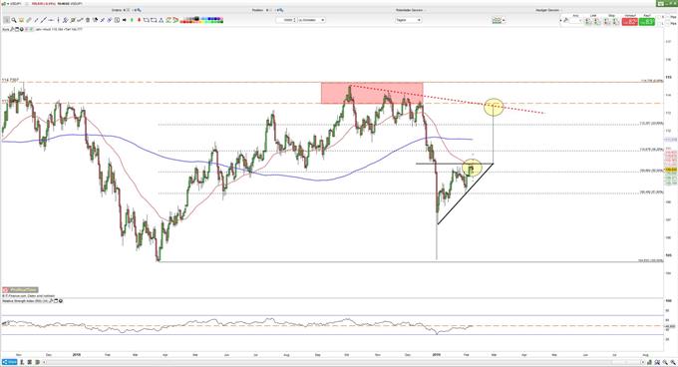Click the green Kauf buy button
The height and width of the screenshot is (367, 678).
647,21
